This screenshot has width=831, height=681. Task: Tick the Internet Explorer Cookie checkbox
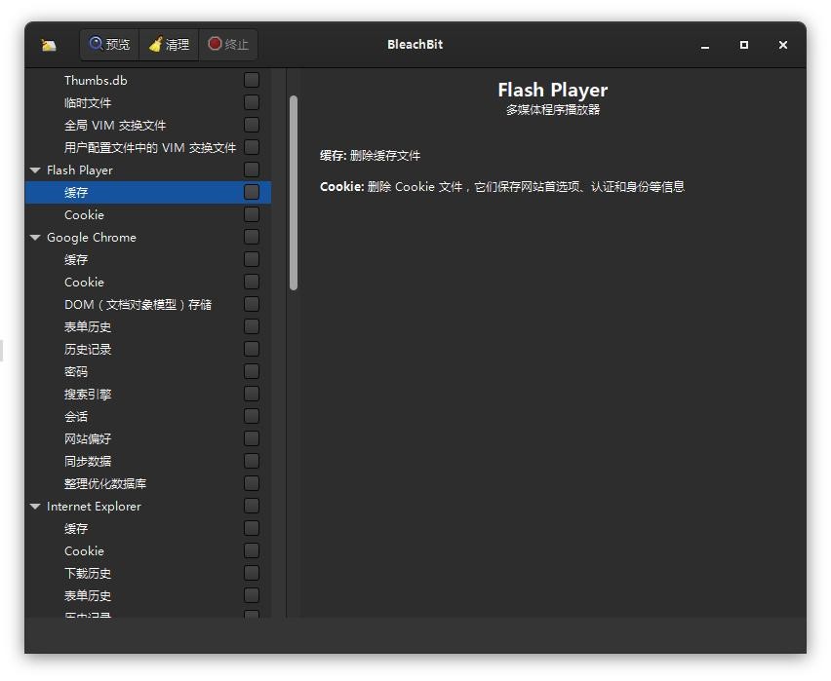pyautogui.click(x=252, y=551)
